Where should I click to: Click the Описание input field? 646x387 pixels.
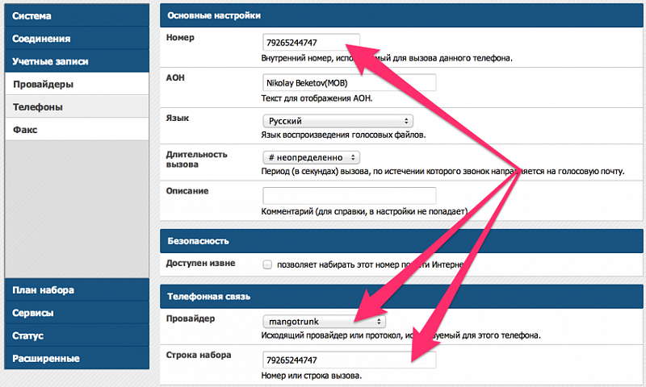(350, 196)
